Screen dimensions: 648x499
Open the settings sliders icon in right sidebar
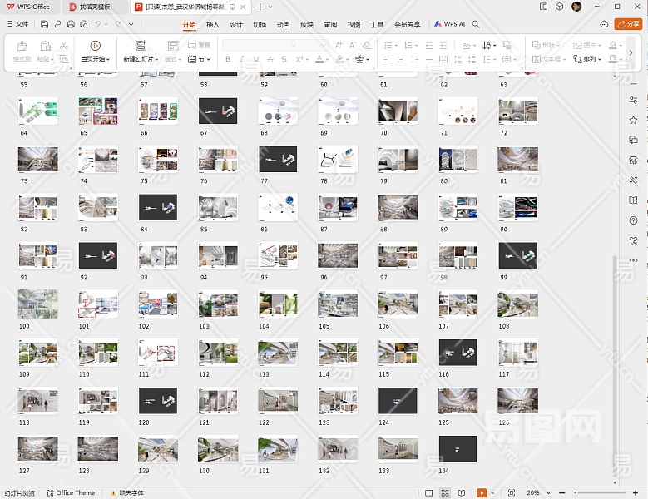pyautogui.click(x=633, y=100)
